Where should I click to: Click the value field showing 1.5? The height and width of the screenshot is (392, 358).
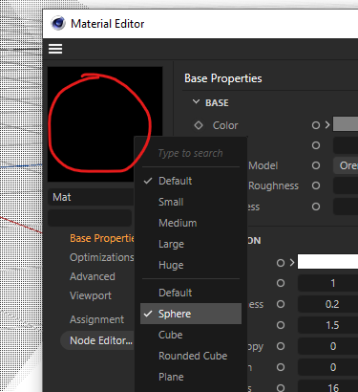(x=327, y=325)
